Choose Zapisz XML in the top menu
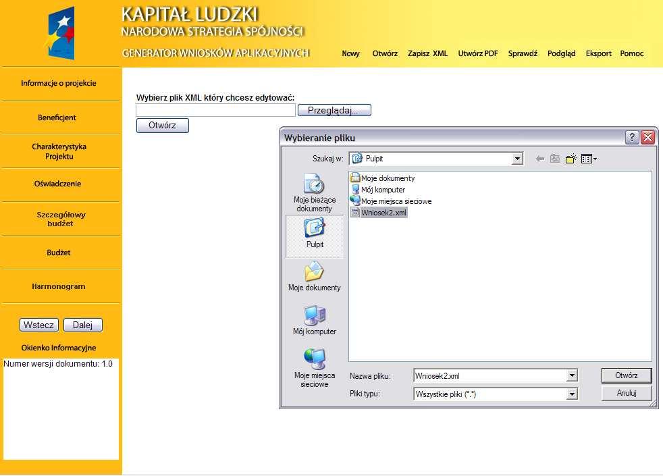Image resolution: width=663 pixels, height=476 pixels. click(427, 54)
